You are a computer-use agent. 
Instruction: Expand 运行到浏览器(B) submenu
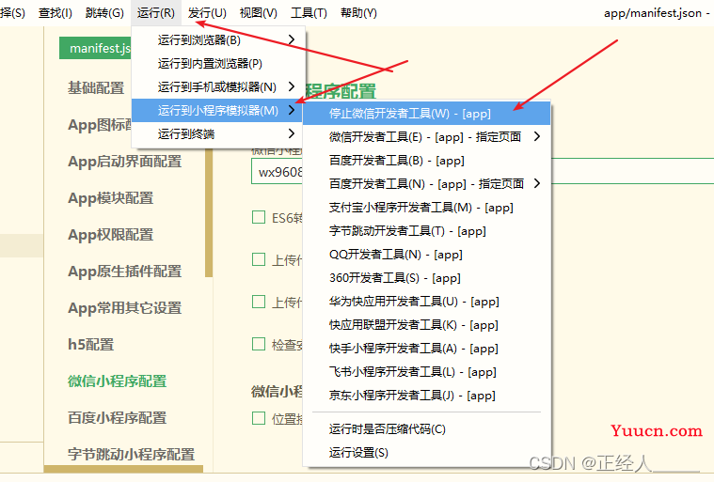click(x=218, y=40)
